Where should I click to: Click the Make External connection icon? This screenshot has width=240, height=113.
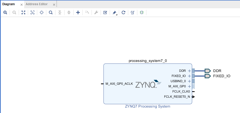coord(87,12)
